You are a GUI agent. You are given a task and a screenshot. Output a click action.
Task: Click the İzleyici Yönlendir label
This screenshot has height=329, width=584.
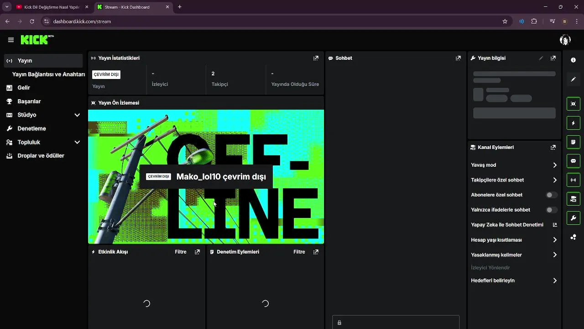pos(490,268)
